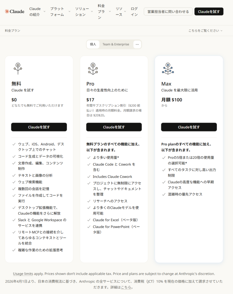
Task: Open the Usage limits link
Action: coord(23,274)
